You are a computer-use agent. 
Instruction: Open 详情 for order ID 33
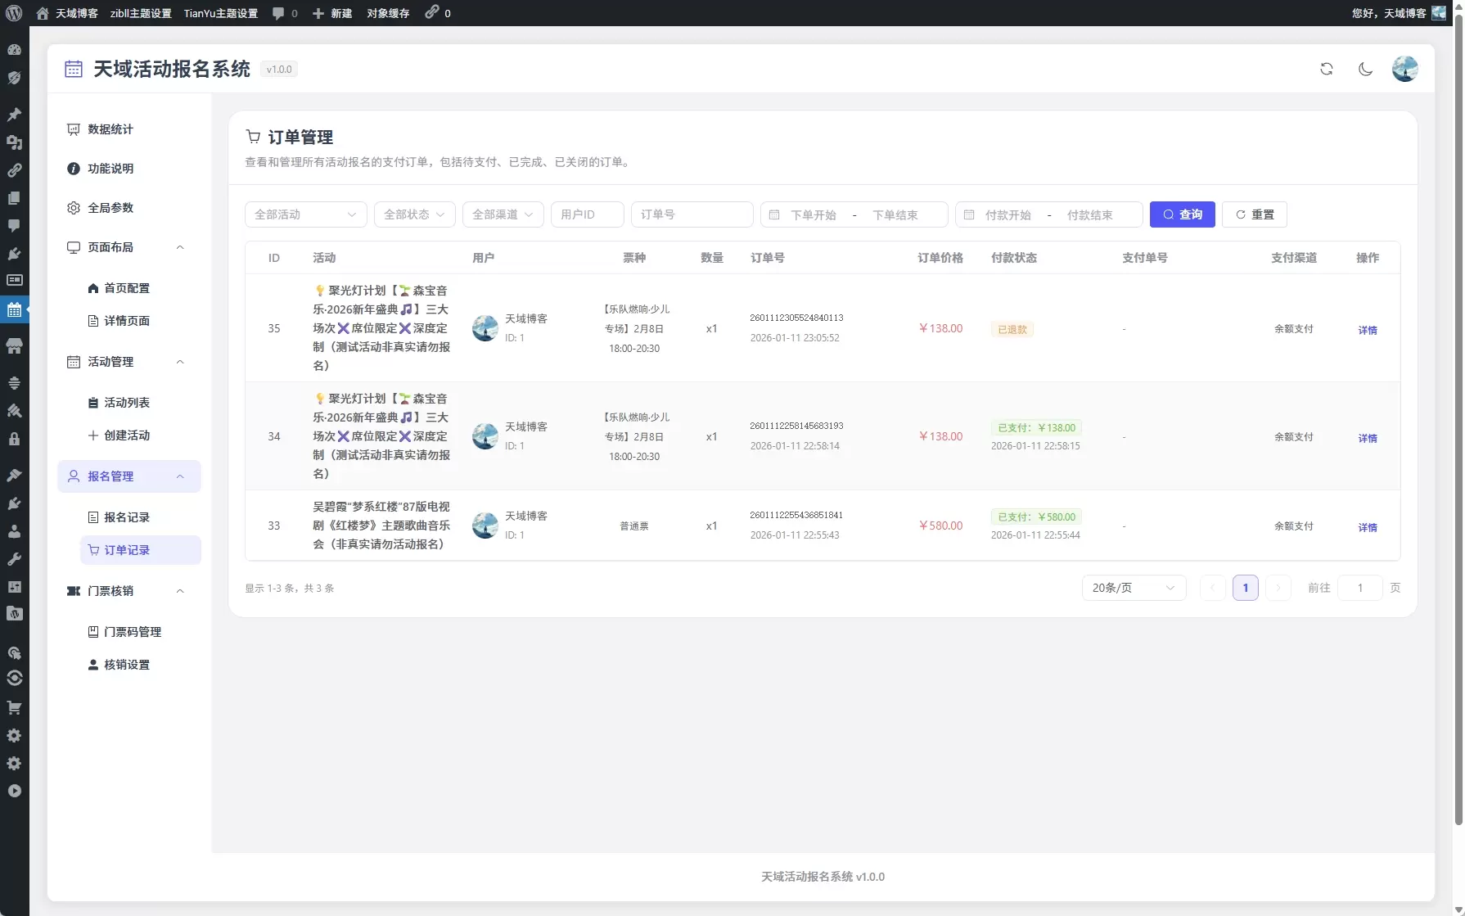(1368, 527)
